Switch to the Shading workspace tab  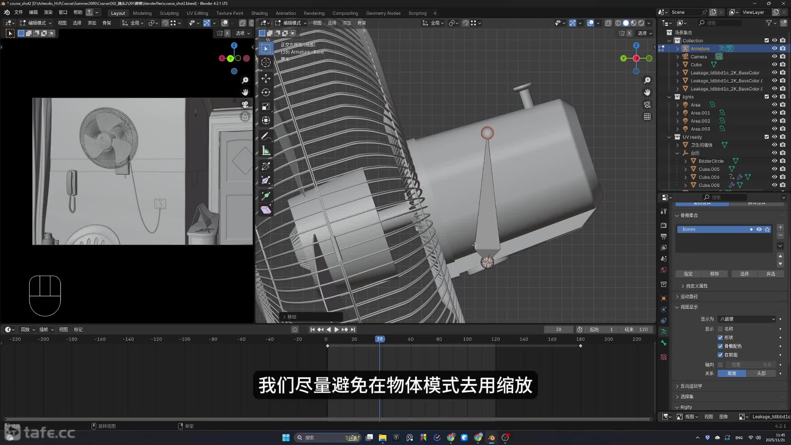coord(259,13)
